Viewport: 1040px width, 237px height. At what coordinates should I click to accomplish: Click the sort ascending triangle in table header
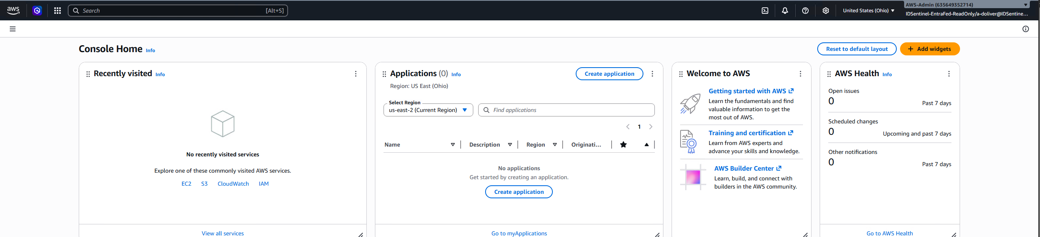pos(647,145)
